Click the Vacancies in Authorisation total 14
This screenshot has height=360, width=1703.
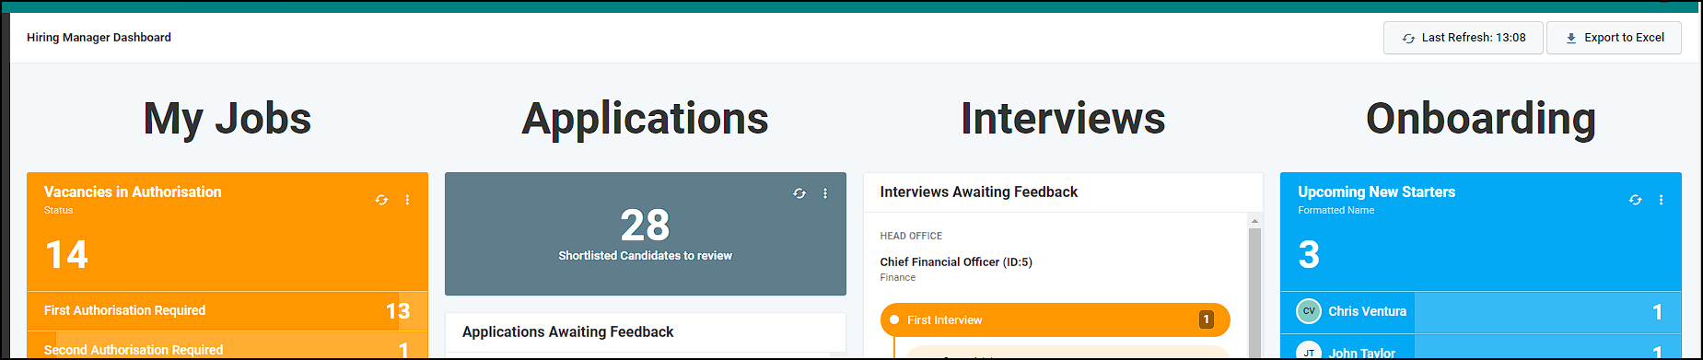[66, 255]
